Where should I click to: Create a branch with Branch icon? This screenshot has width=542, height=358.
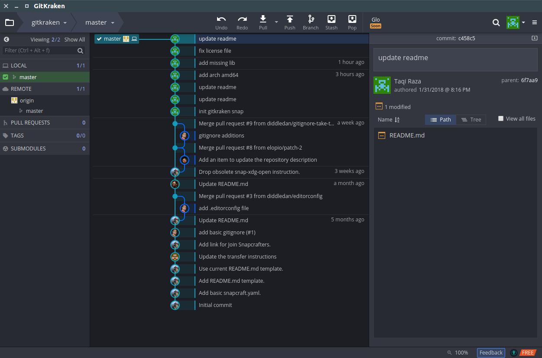311,19
